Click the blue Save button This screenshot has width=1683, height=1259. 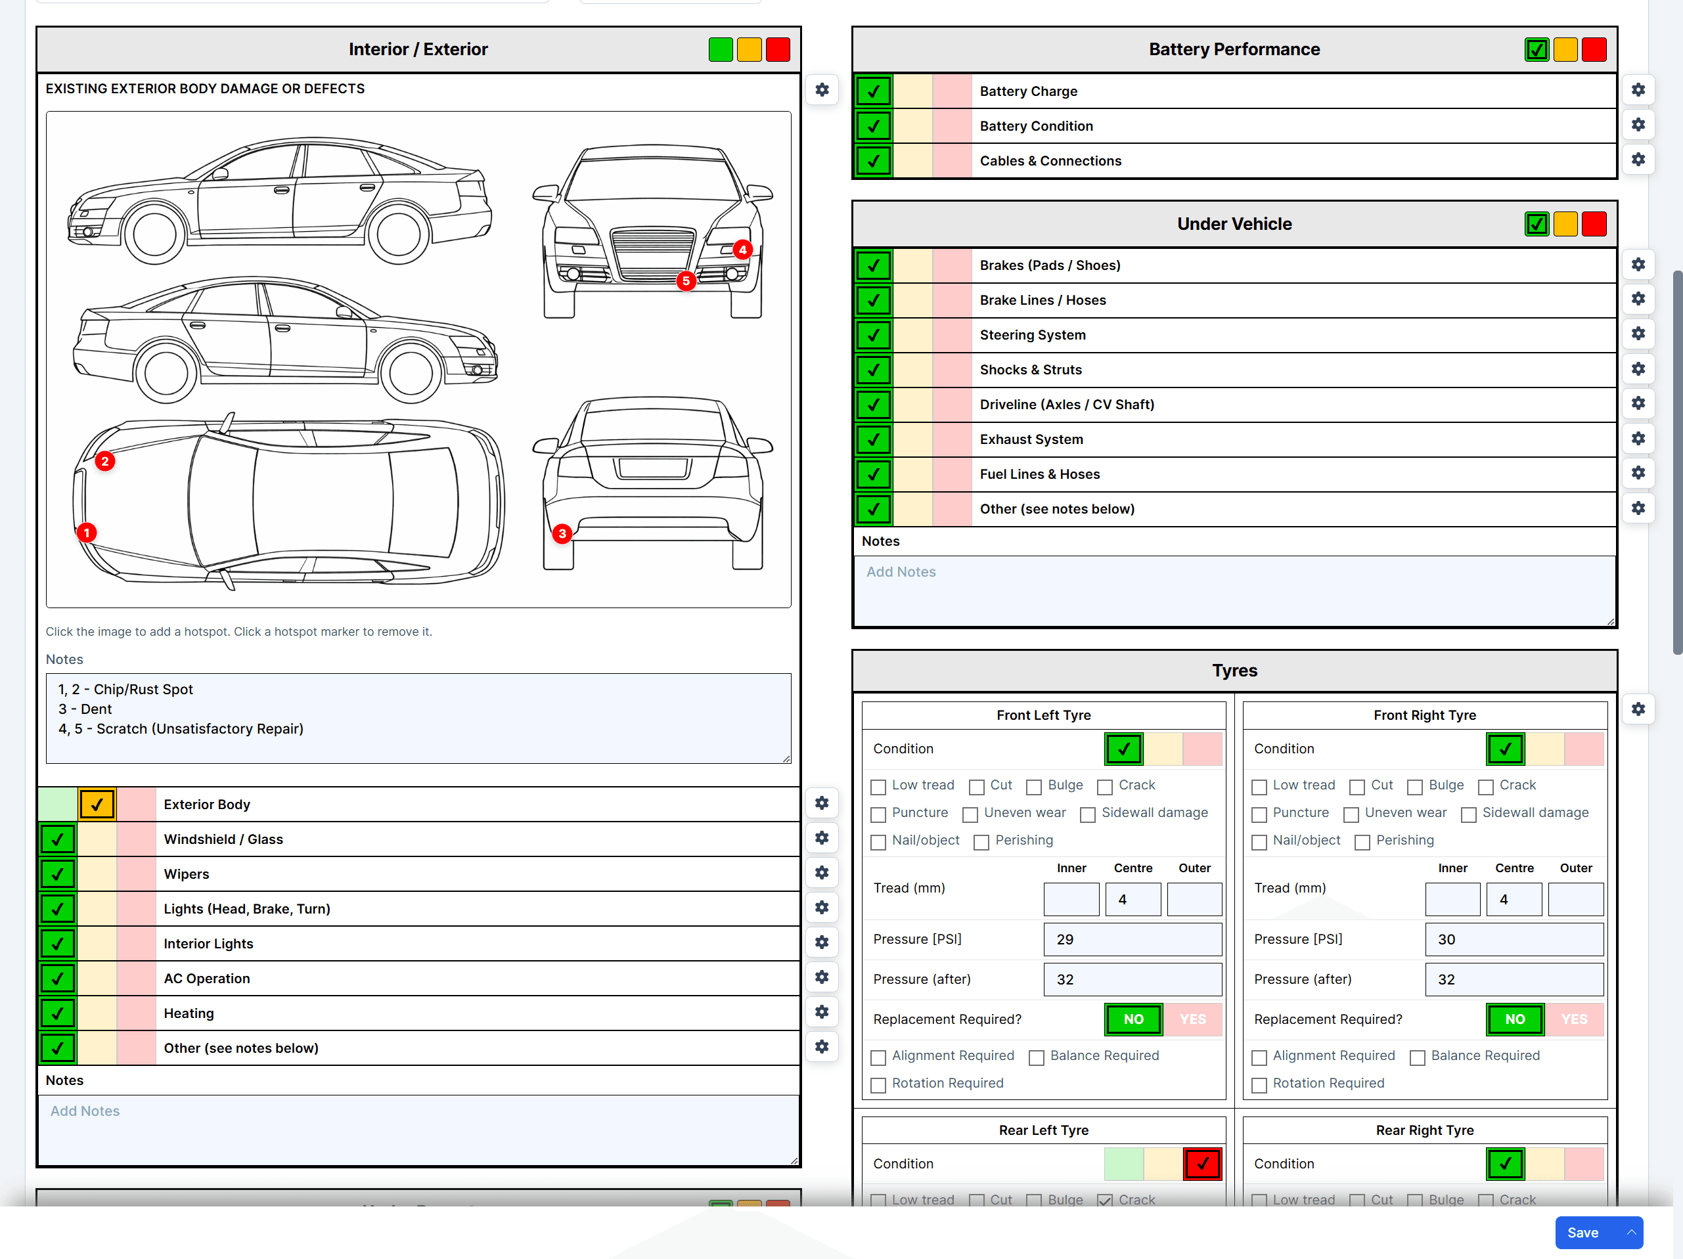1582,1232
